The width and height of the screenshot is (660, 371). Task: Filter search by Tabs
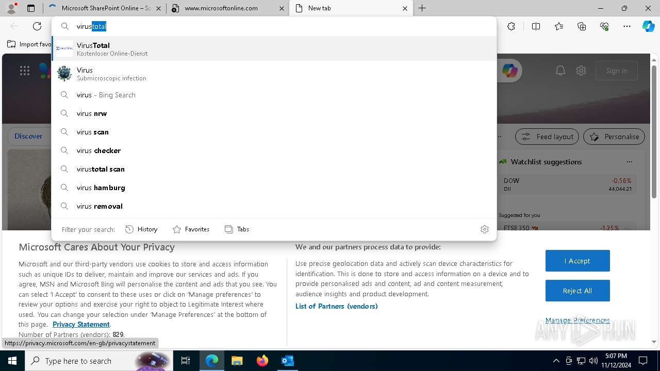tap(237, 229)
